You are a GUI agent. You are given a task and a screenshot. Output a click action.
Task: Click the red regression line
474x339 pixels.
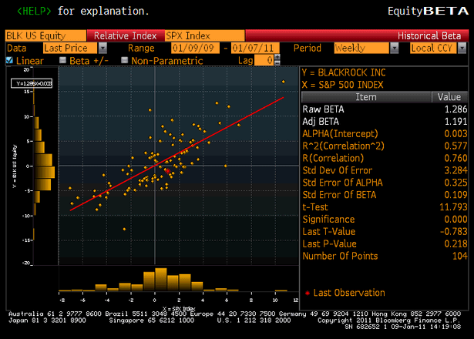(x=176, y=154)
